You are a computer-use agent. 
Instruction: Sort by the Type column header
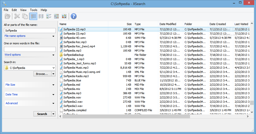[146, 24]
